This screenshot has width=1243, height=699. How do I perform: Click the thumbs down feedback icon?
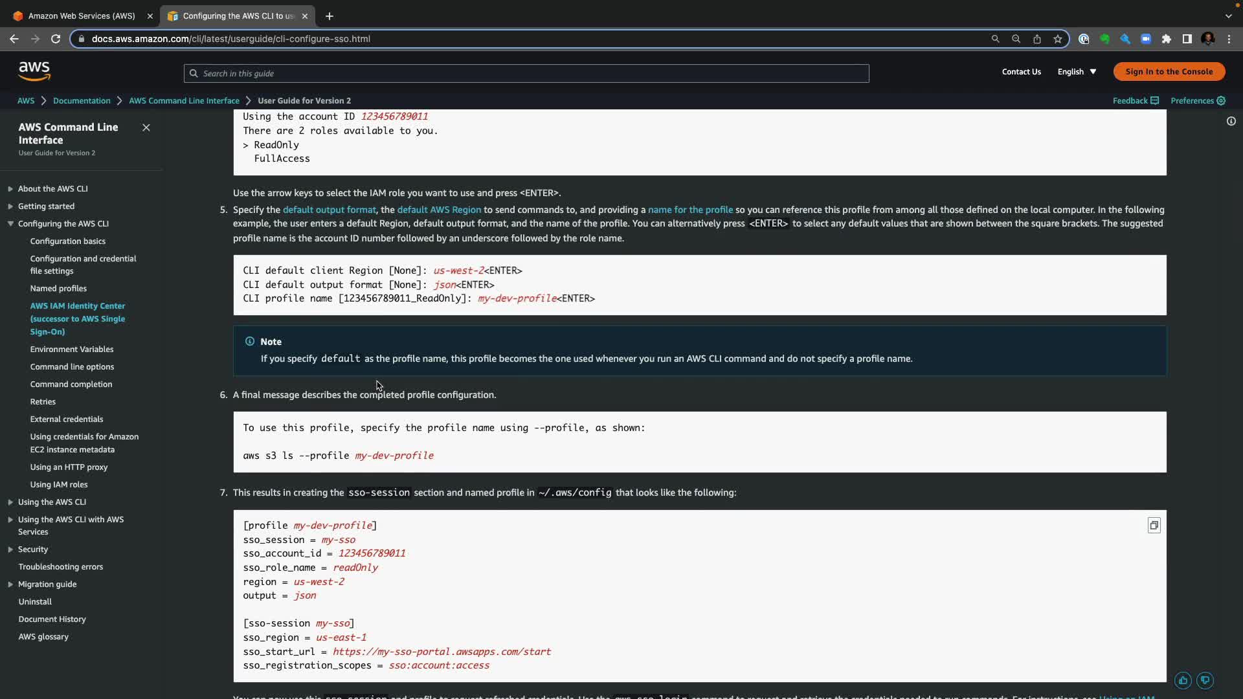coord(1205,680)
